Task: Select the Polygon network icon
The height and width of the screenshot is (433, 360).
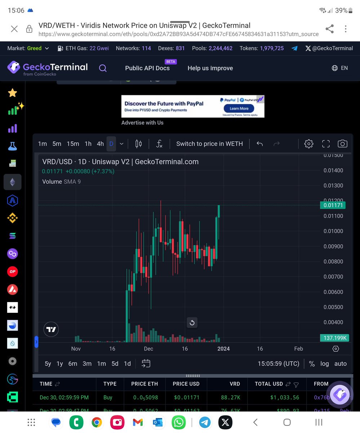Action: click(13, 254)
